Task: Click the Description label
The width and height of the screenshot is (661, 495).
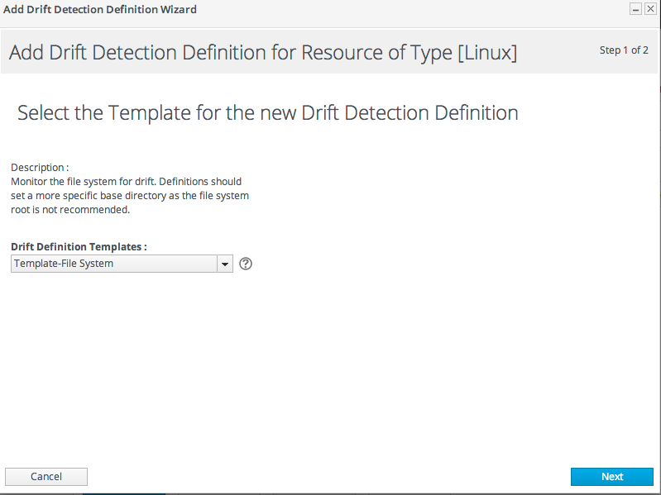Action: tap(40, 167)
